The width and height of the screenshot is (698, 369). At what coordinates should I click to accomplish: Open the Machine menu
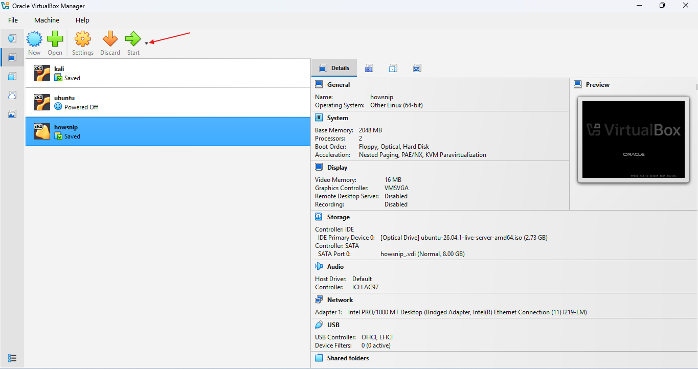47,20
